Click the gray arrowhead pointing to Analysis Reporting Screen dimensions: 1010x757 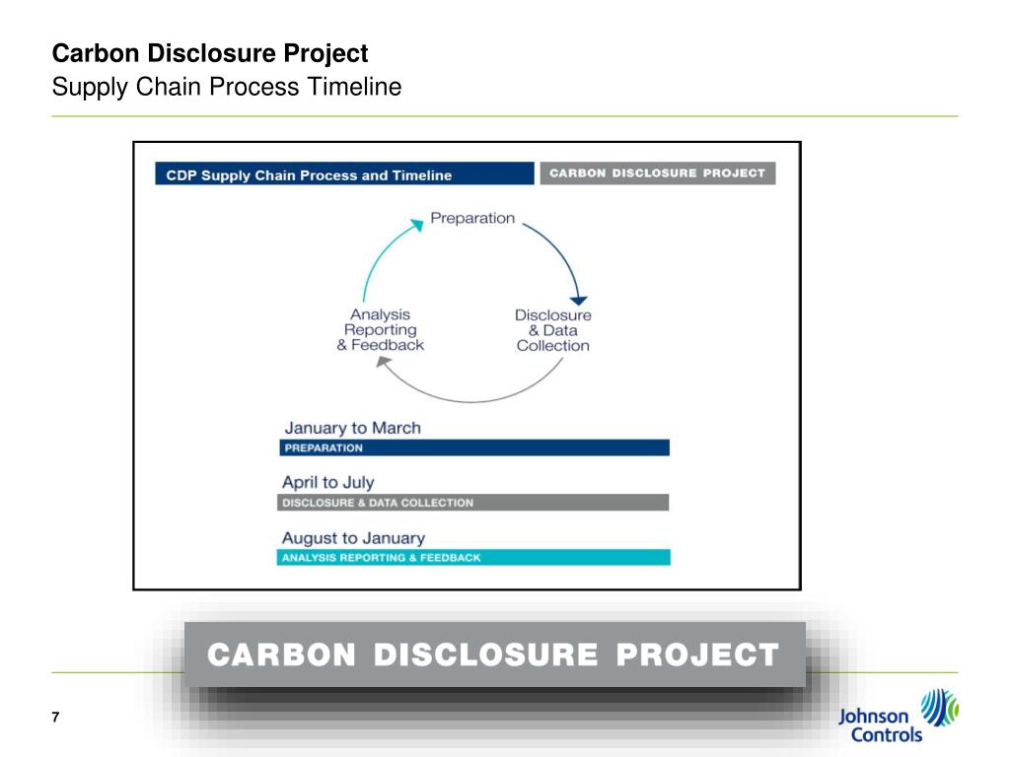point(383,363)
